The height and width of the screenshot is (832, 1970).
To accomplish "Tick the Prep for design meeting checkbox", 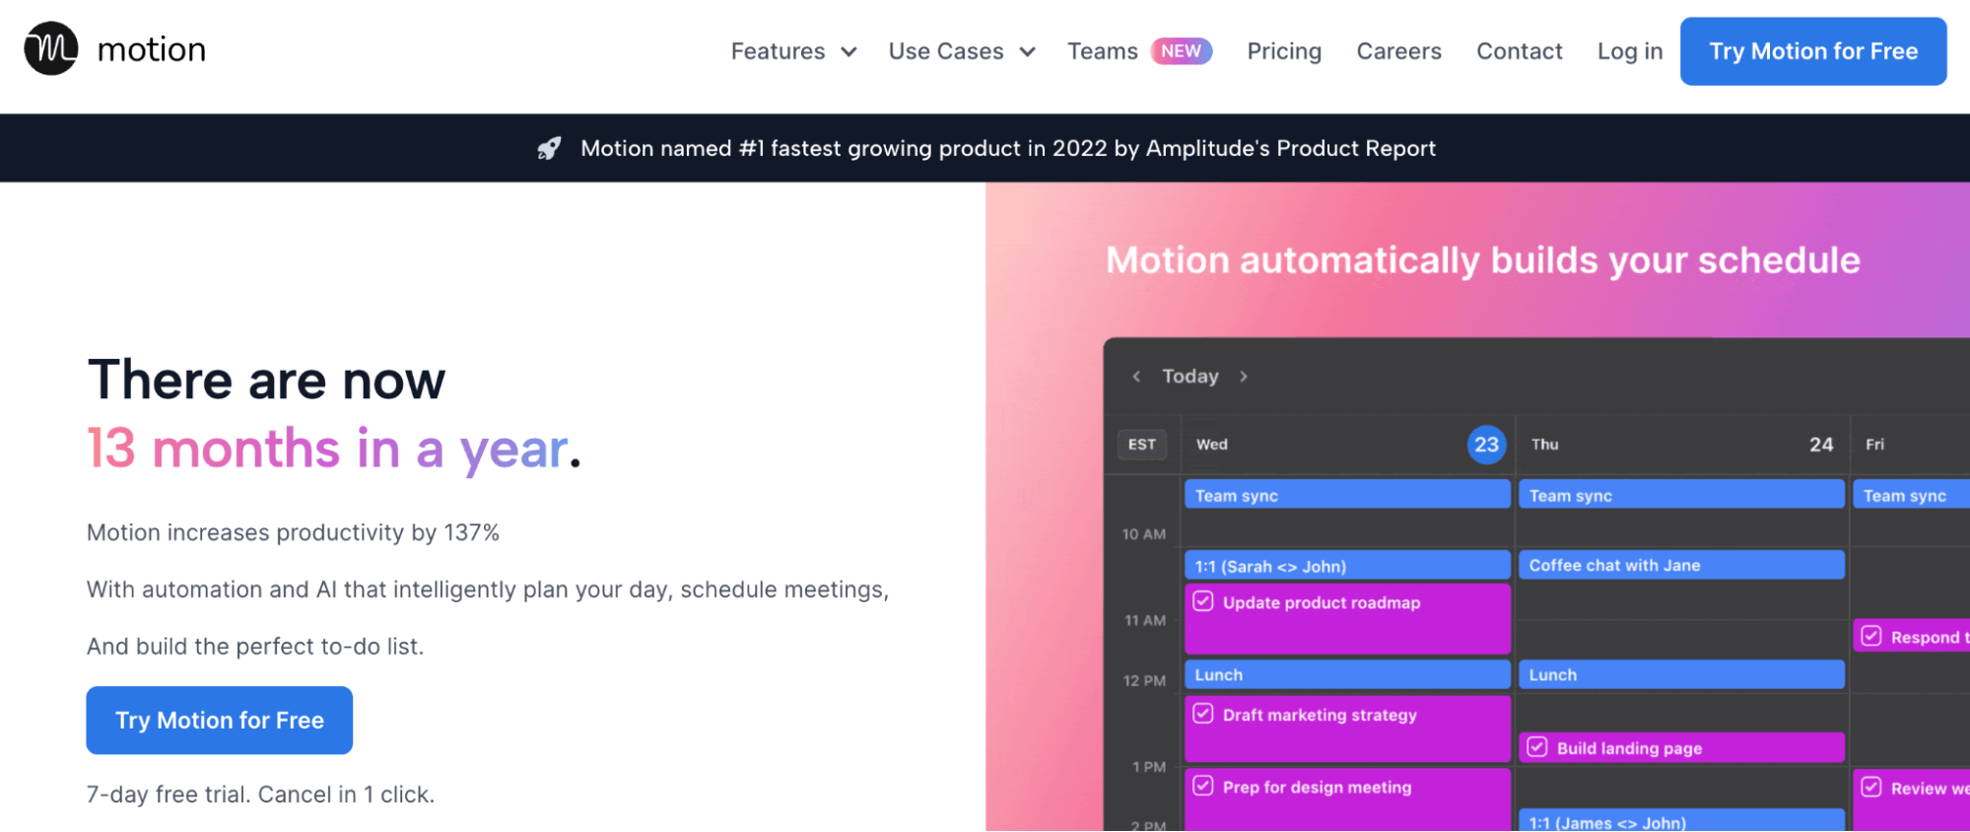I will point(1203,786).
